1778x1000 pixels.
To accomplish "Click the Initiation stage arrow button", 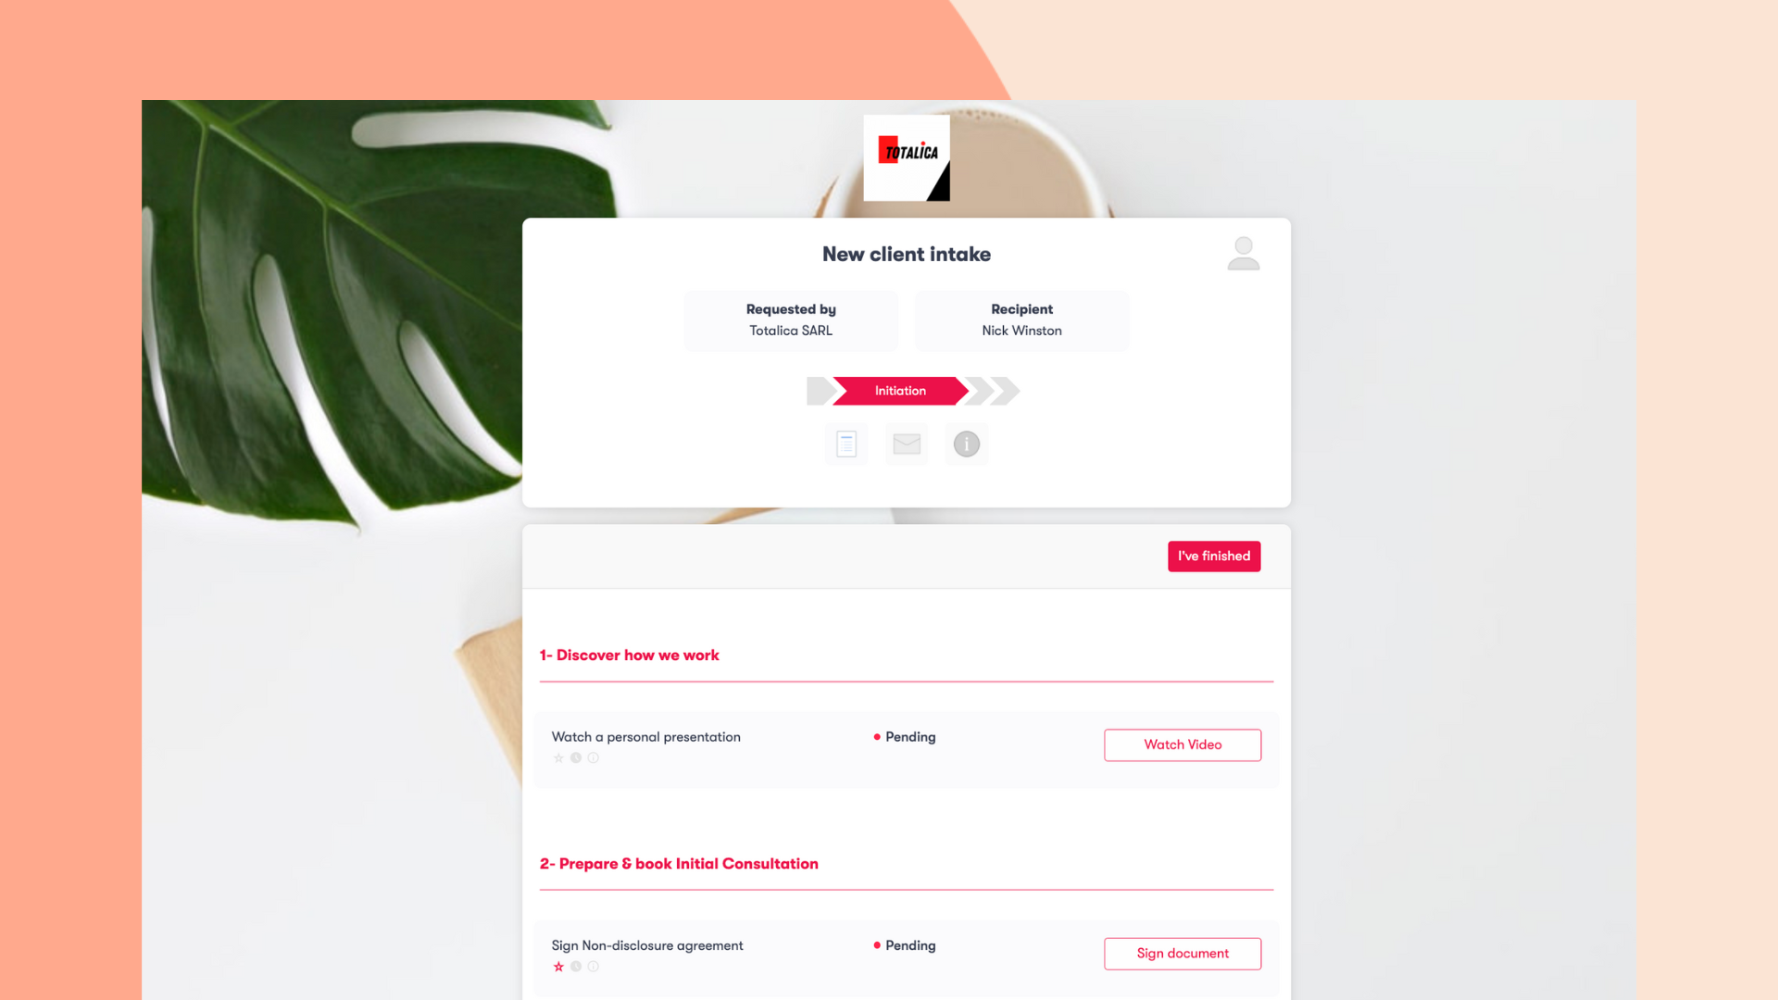I will click(900, 391).
